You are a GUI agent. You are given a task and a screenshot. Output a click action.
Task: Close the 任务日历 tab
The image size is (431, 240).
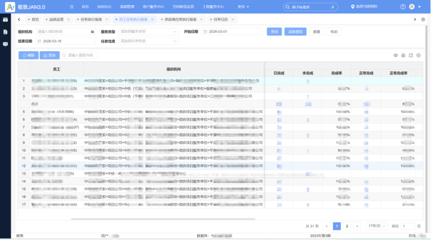coord(233,20)
